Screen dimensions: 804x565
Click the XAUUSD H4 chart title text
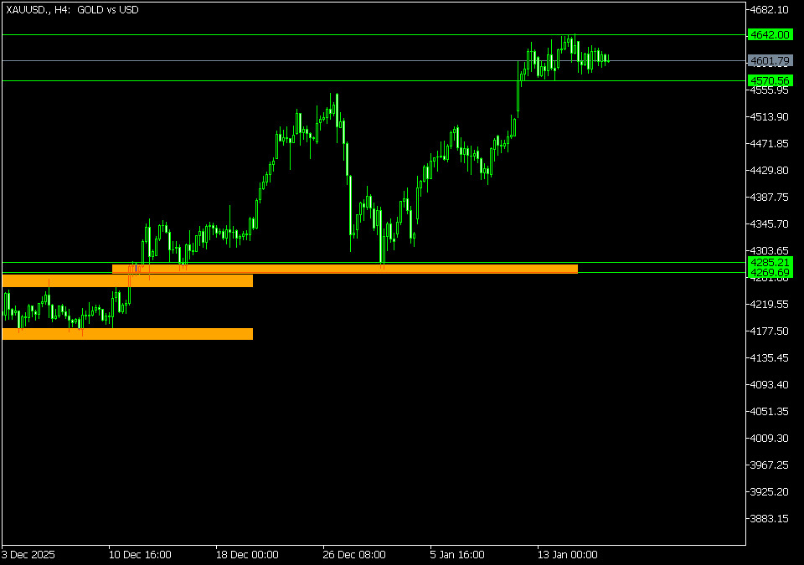(x=73, y=10)
